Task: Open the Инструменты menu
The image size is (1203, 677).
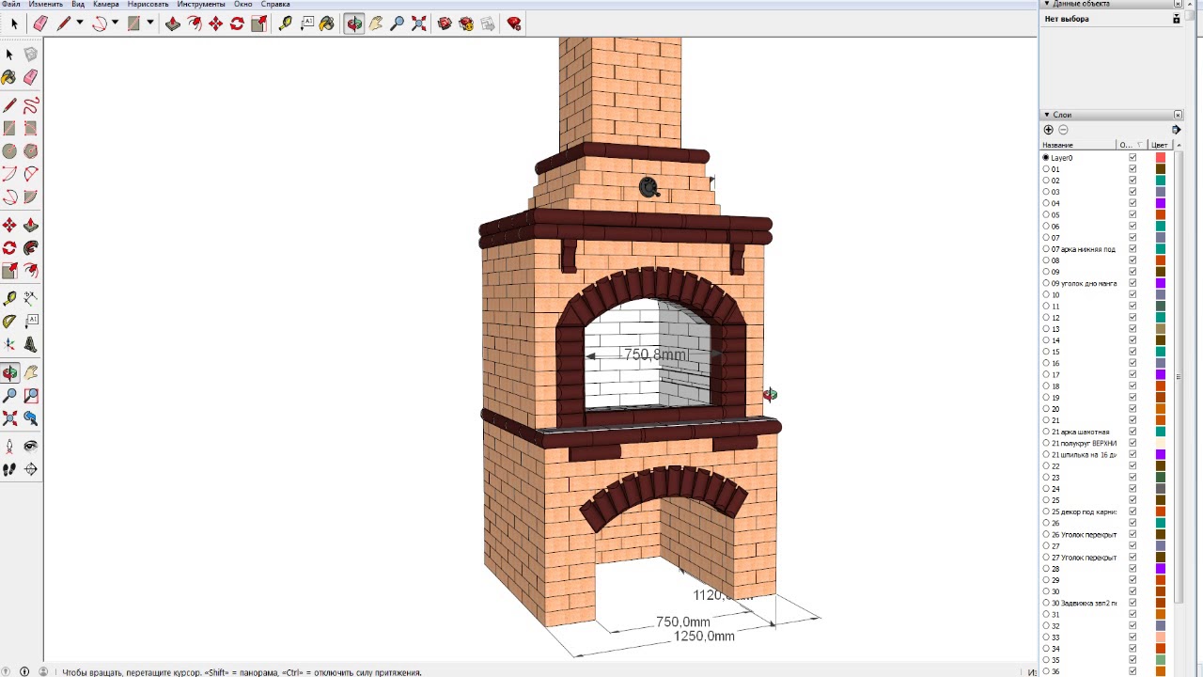Action: click(x=200, y=4)
